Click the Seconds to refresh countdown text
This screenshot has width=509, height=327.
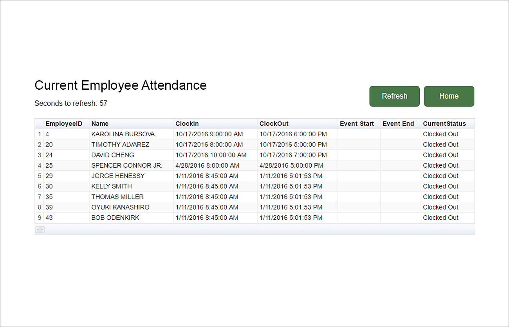[x=71, y=103]
